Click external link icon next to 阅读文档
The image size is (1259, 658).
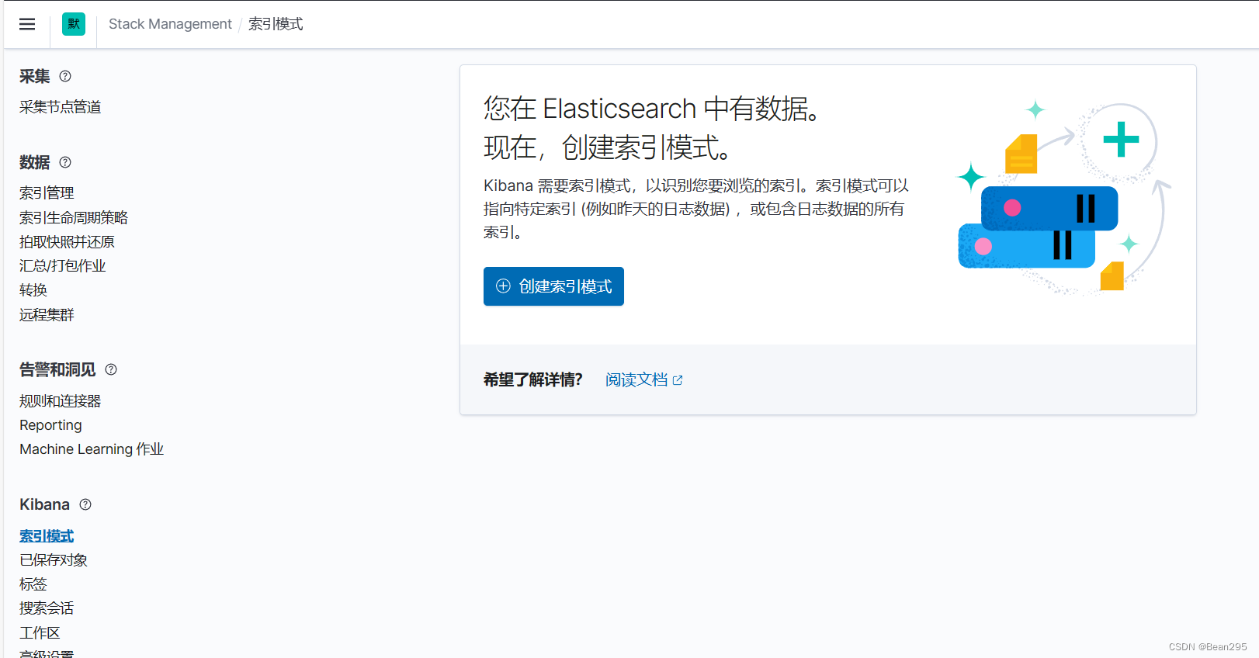[x=678, y=380]
